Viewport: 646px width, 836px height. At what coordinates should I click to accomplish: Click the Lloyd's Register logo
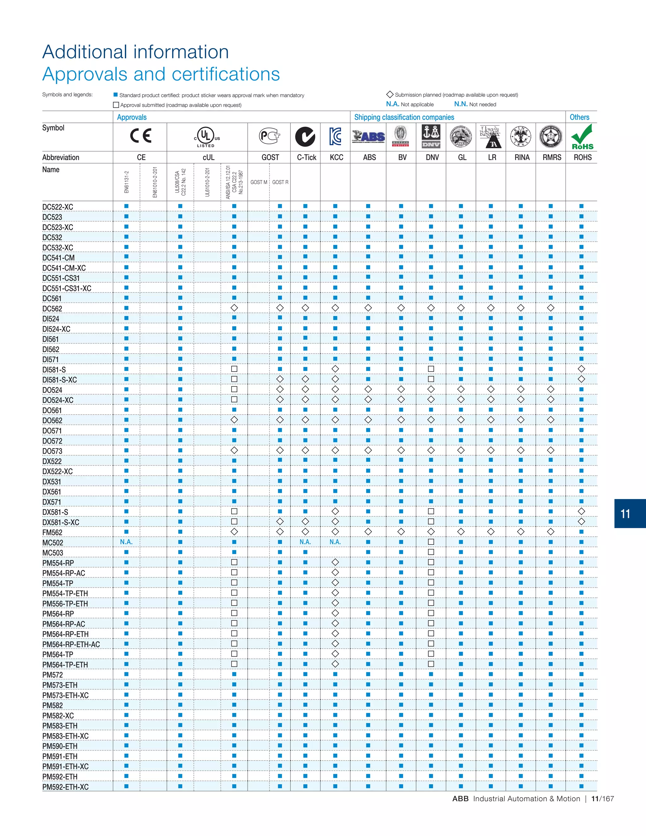(x=490, y=137)
